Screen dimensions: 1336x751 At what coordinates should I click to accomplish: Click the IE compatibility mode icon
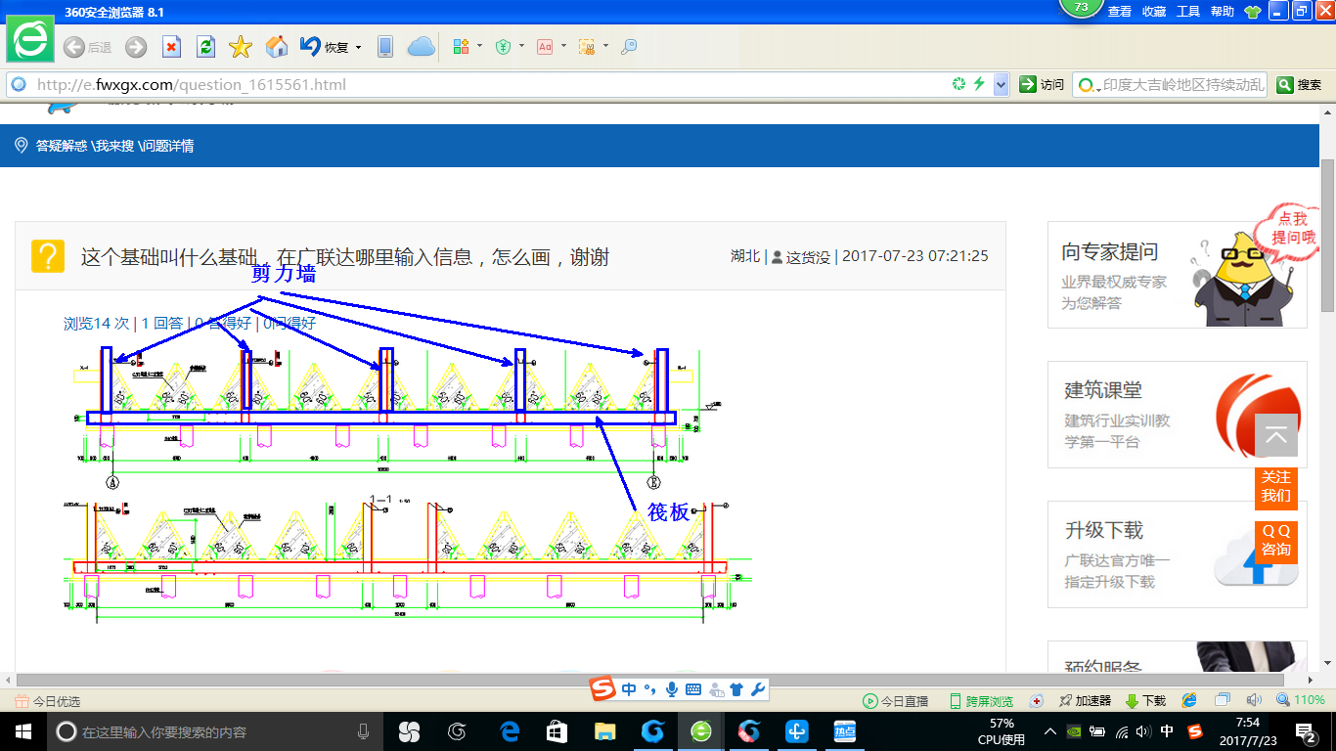click(x=1189, y=700)
